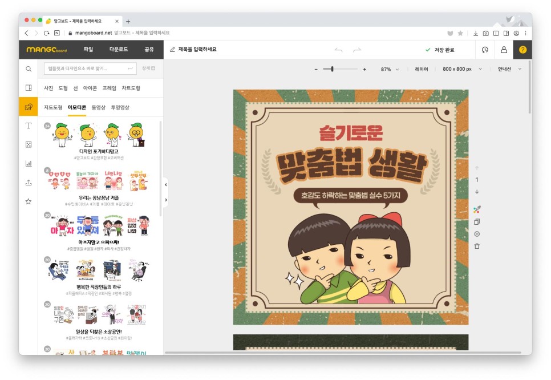Delete the current page with trash icon

tap(478, 246)
